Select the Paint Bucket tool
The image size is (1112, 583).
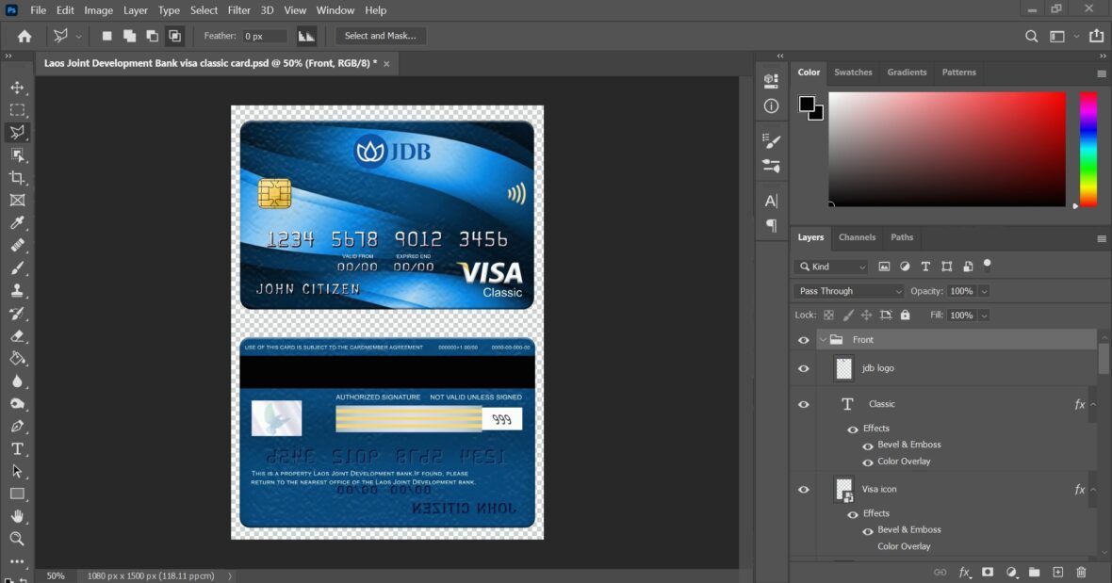click(x=17, y=359)
